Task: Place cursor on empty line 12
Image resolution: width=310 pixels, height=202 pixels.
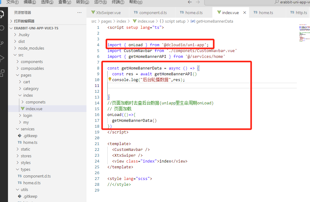Action: 202,91
